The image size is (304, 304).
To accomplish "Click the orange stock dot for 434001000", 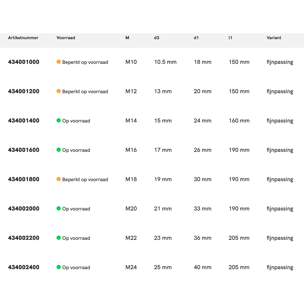I will [59, 62].
